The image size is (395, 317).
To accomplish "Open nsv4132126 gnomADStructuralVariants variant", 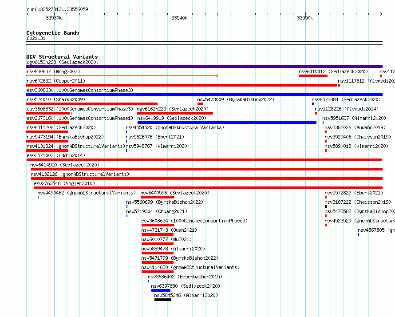I will (x=80, y=174).
